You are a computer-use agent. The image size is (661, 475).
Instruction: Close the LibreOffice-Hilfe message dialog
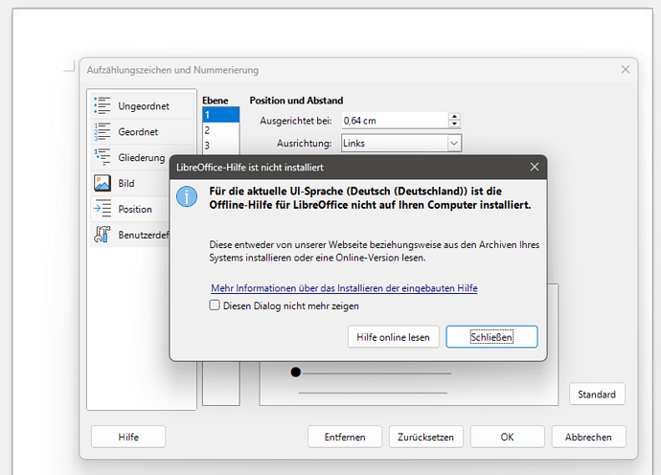point(535,167)
